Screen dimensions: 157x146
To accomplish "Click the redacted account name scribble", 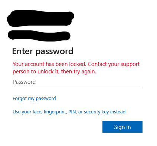I will tap(39, 36).
